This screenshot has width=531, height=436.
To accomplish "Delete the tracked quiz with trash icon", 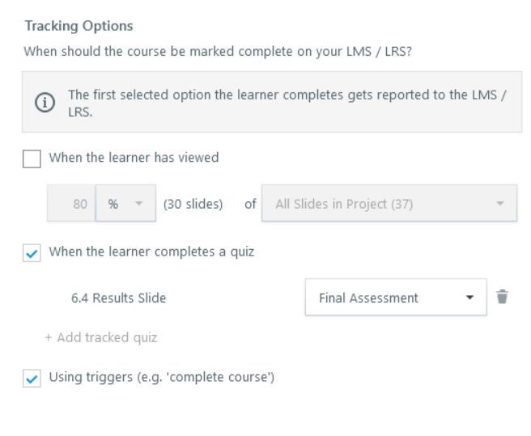I will coord(503,297).
